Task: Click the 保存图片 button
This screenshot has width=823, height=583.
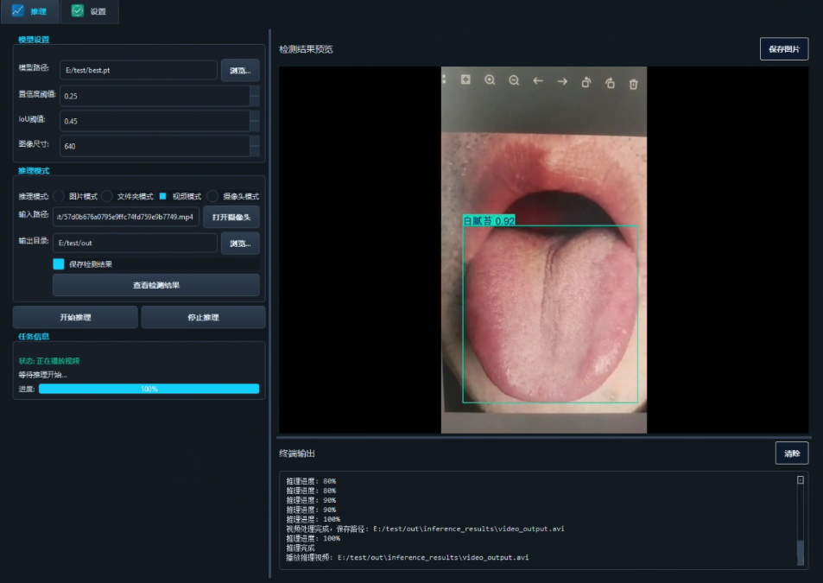Action: click(x=784, y=49)
